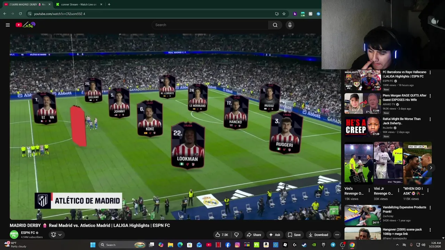This screenshot has width=445, height=250.
Task: Focus the YouTube search field
Action: (x=210, y=25)
